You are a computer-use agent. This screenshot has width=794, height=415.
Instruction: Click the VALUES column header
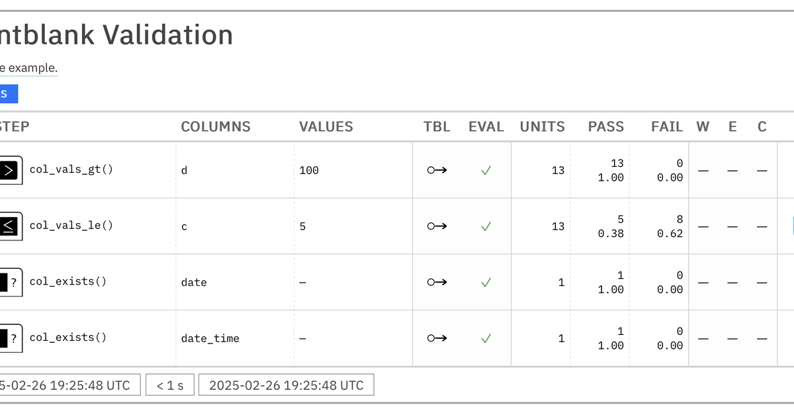(326, 126)
